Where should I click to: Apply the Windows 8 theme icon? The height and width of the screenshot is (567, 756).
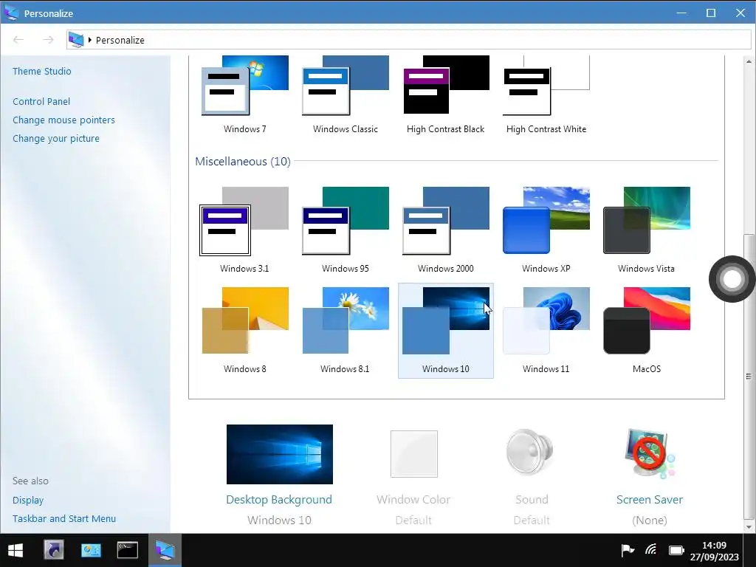pyautogui.click(x=245, y=320)
